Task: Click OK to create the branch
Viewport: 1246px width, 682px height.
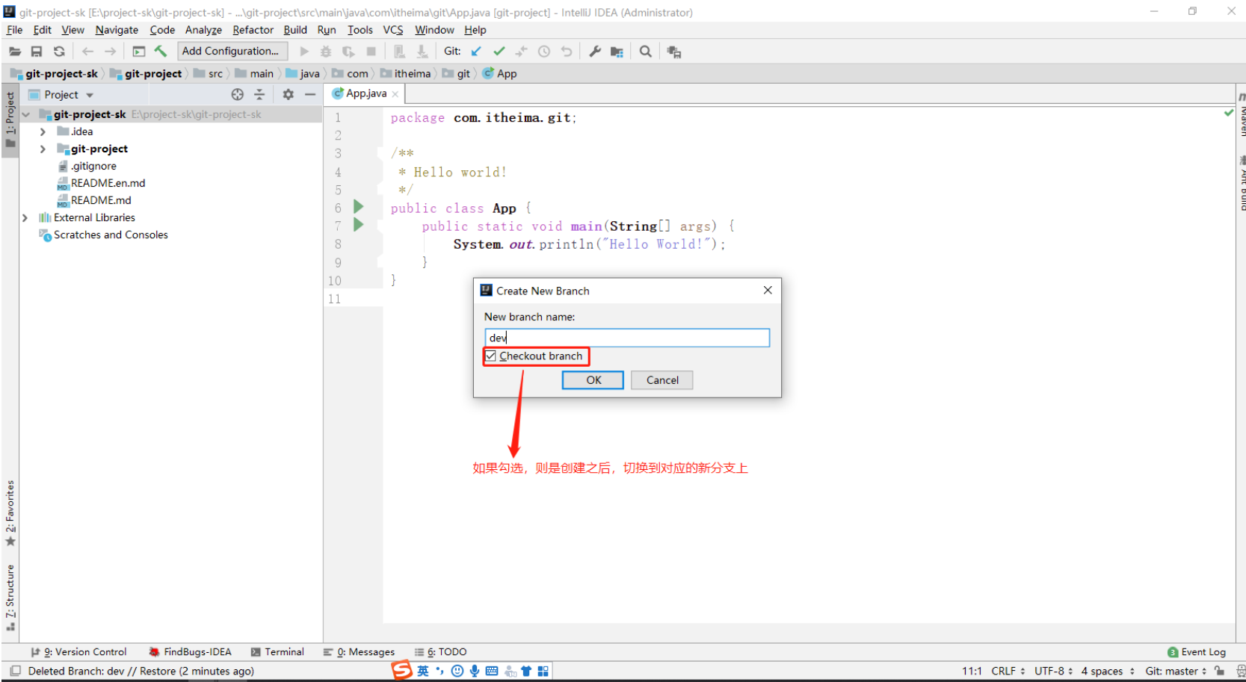Action: click(x=593, y=380)
